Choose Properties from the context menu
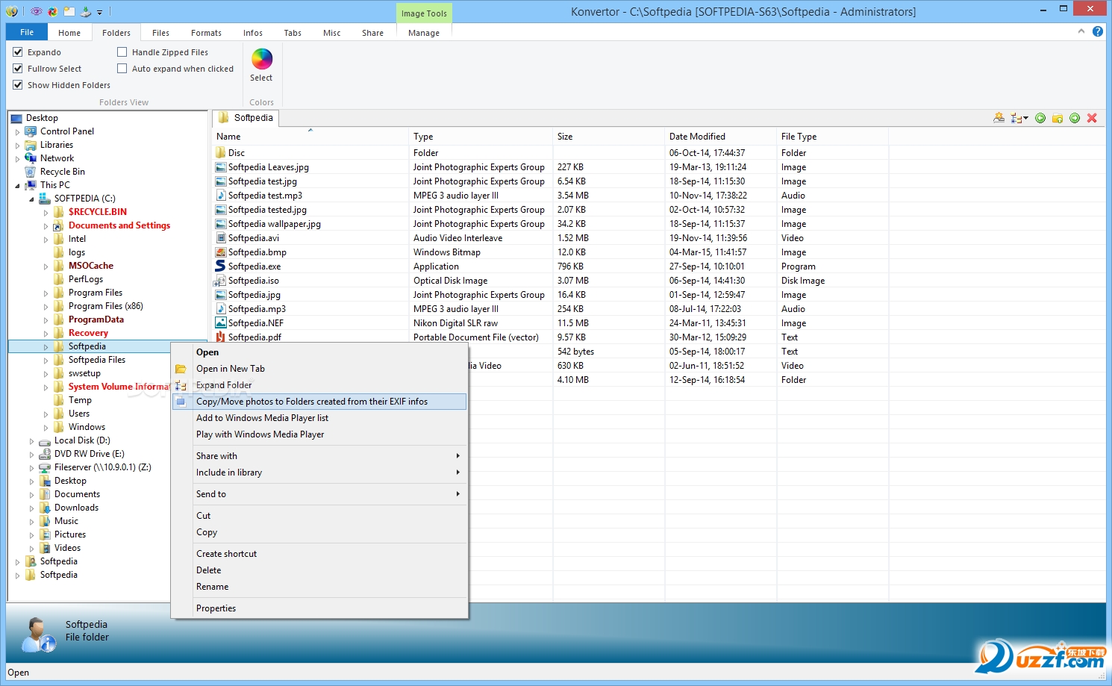Viewport: 1112px width, 686px height. [x=216, y=608]
